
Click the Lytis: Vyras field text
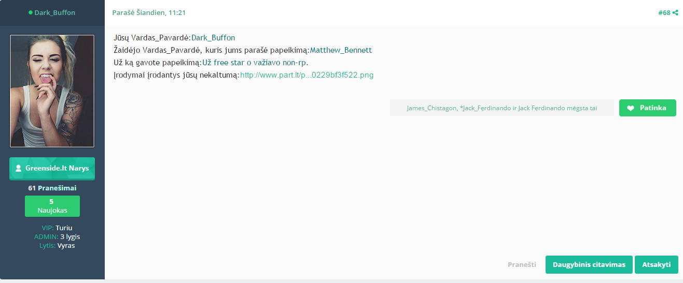click(x=57, y=245)
